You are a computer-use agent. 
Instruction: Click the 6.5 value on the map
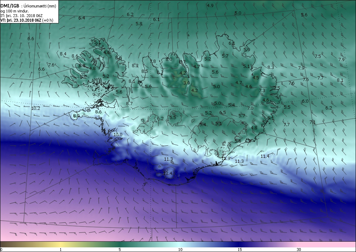pyautogui.click(x=223, y=112)
